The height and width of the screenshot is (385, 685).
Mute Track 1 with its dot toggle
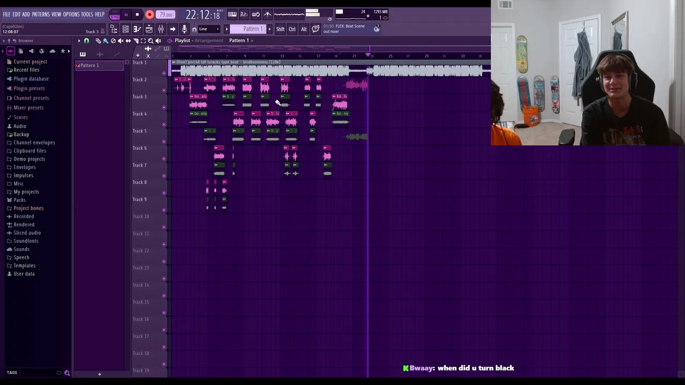pos(164,73)
